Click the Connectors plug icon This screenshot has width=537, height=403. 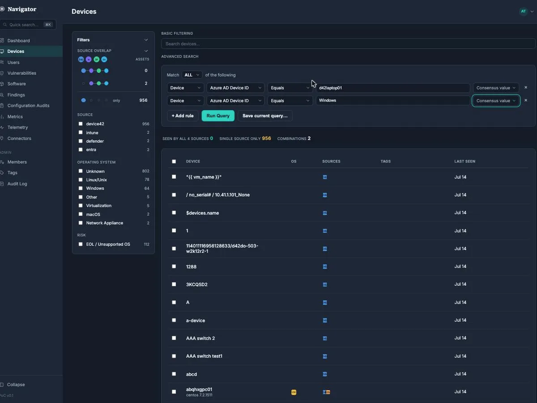[x=2, y=138]
